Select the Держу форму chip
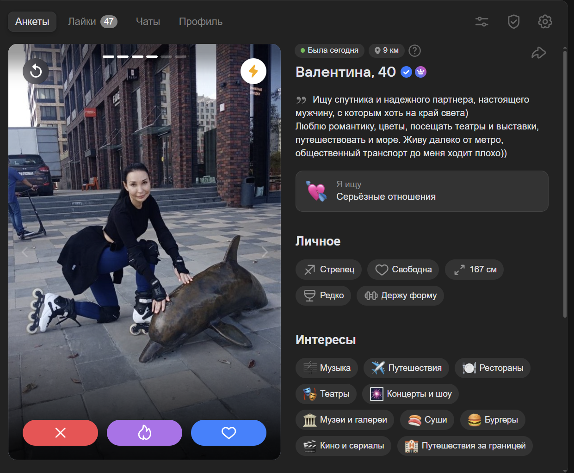The image size is (574, 473). (400, 295)
